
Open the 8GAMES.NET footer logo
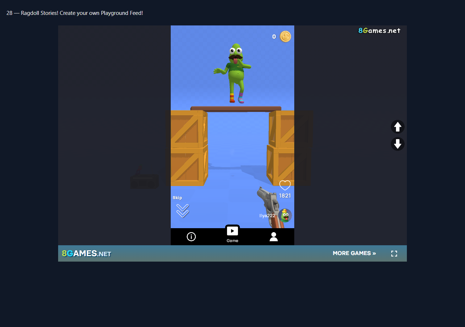[86, 253]
